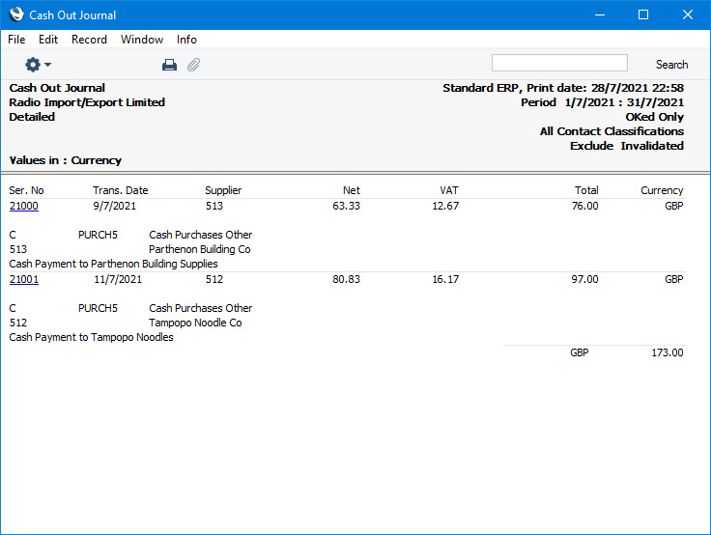Screen dimensions: 711x535
Task: Click the search input field
Action: (x=559, y=63)
